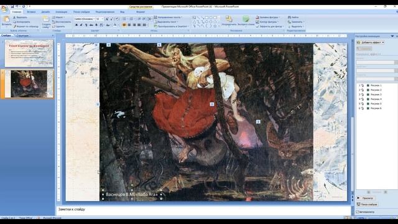Open the font name combo box

85,19
